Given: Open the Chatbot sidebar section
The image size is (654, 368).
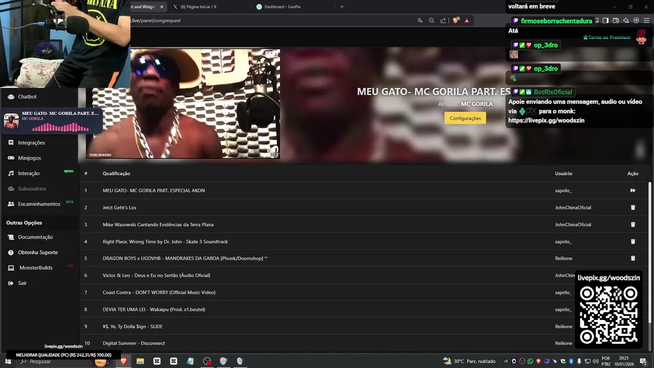Looking at the screenshot, I should pos(27,97).
